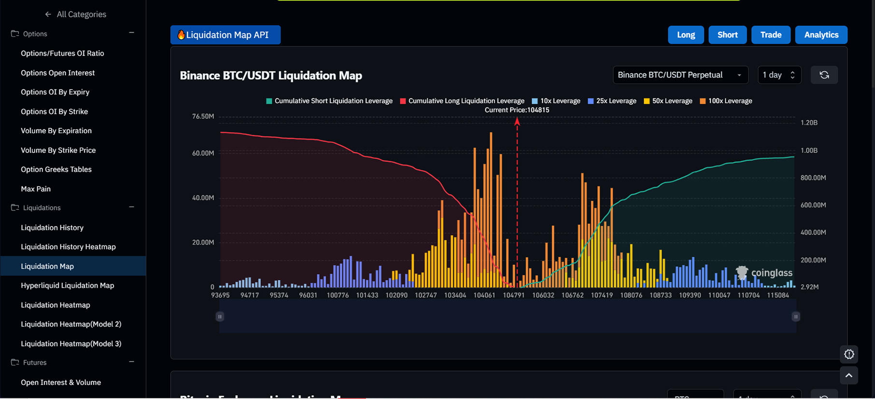
Task: Click the Trade button
Action: [771, 35]
